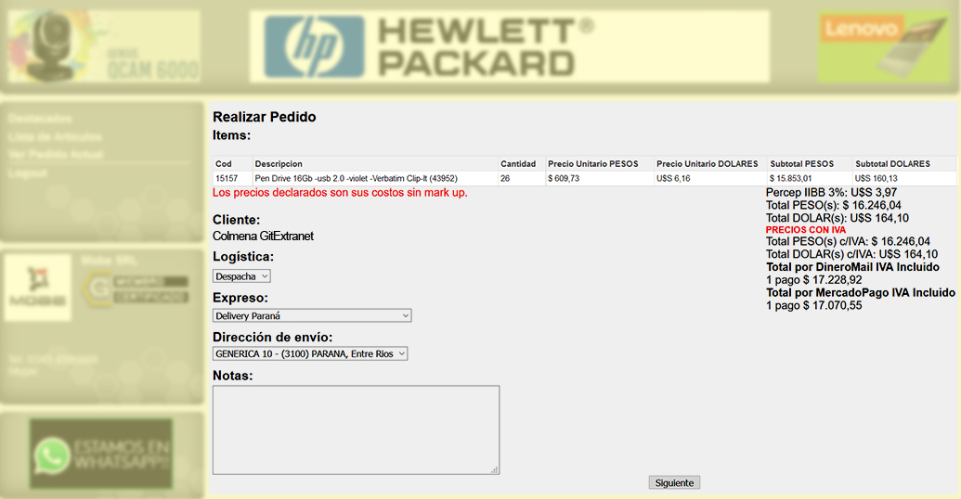Select Ver Pedido Actual menu item

click(x=55, y=155)
